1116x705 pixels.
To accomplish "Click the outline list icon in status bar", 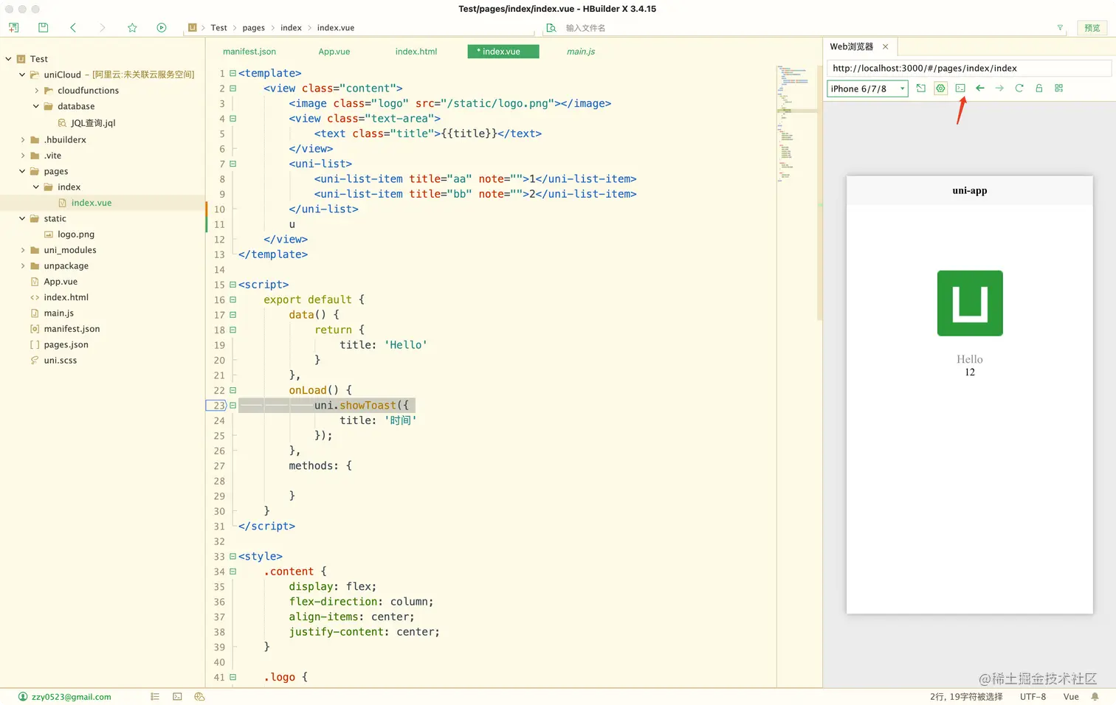I will click(x=155, y=696).
